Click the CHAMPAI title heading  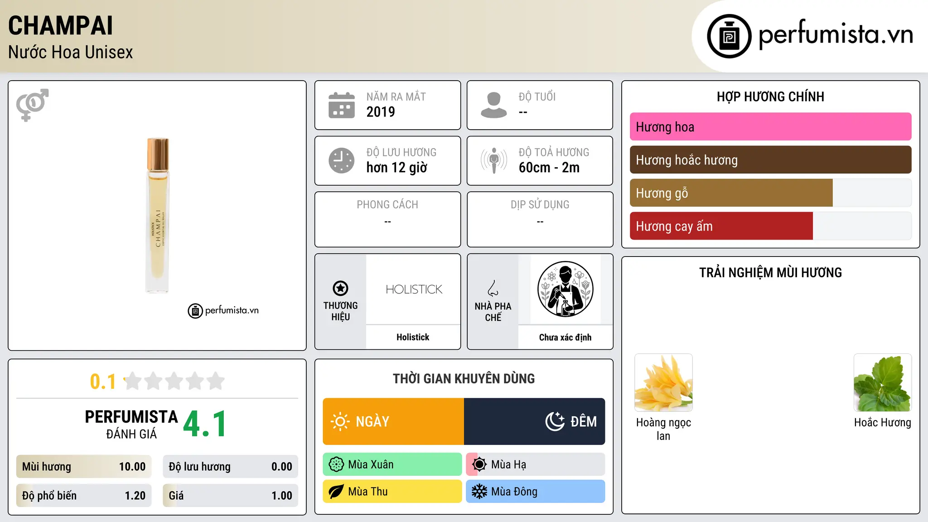[61, 25]
